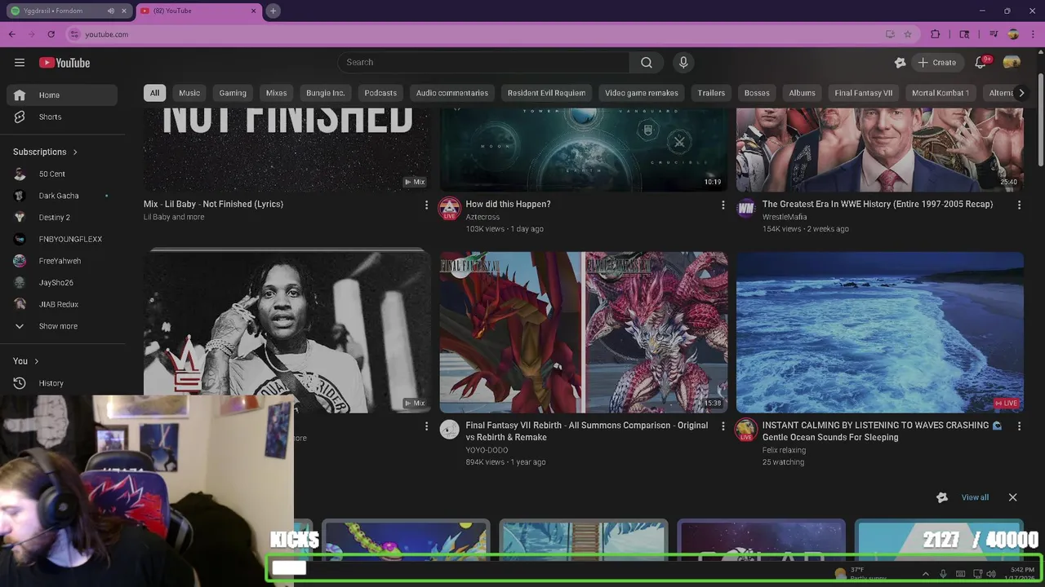Select Video game remakes chip
The width and height of the screenshot is (1045, 587).
click(642, 93)
